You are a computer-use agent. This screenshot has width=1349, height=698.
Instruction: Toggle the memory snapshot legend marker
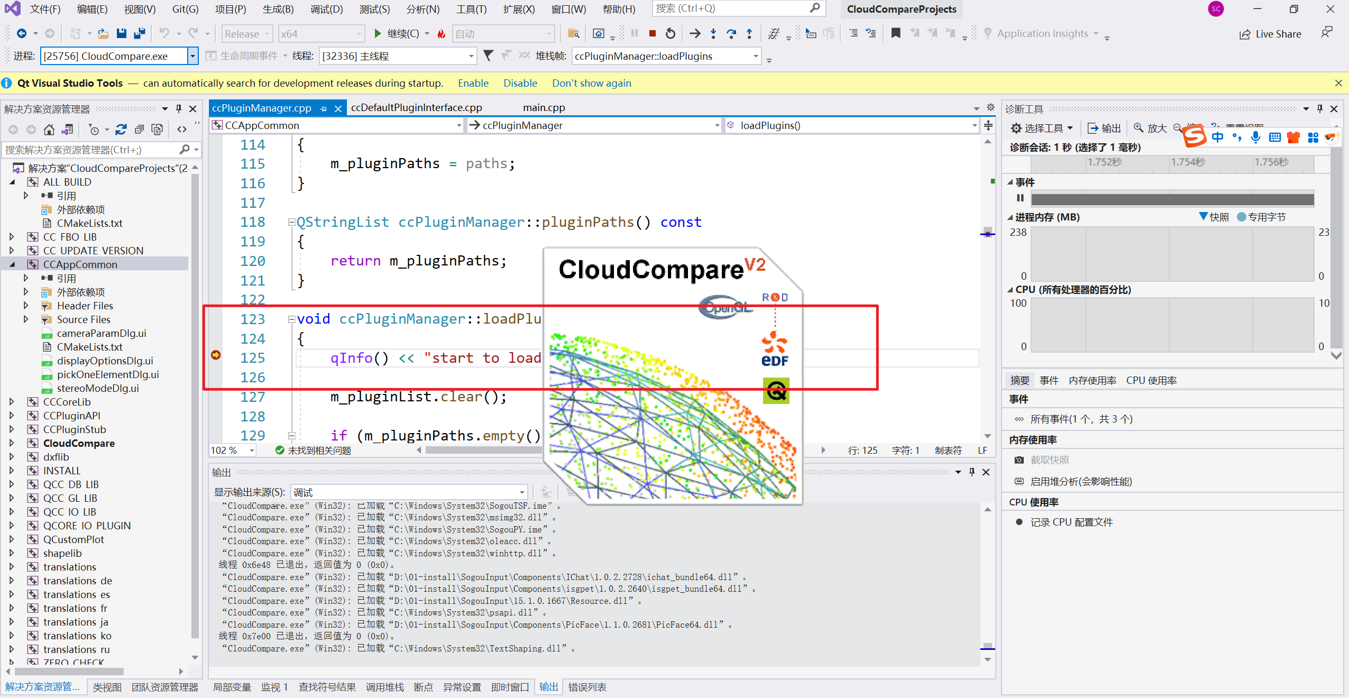pyautogui.click(x=1203, y=217)
